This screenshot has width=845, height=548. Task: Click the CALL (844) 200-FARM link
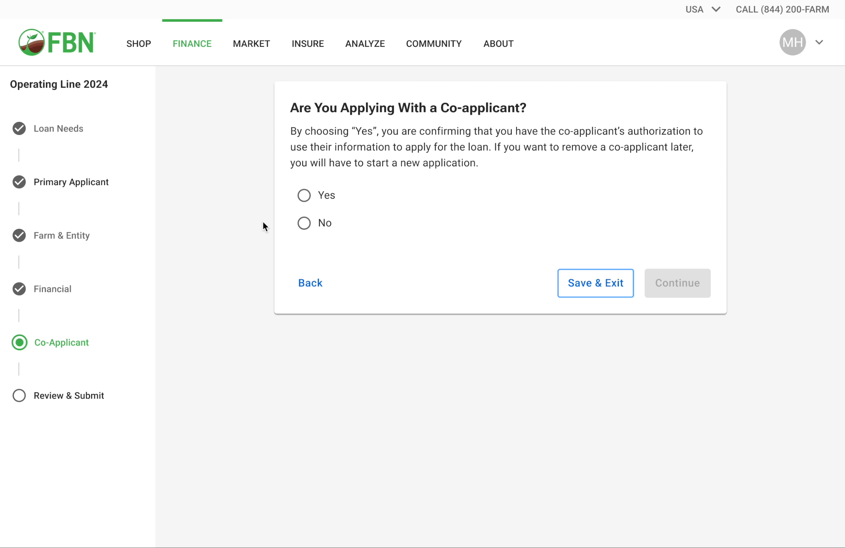coord(782,9)
